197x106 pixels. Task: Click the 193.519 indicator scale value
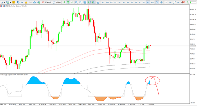tap(193, 75)
